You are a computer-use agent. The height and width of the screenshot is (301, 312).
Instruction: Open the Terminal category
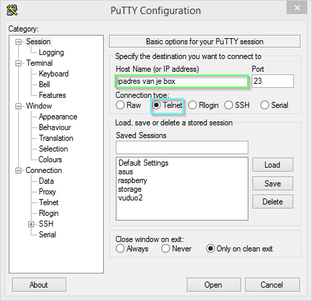(x=40, y=63)
